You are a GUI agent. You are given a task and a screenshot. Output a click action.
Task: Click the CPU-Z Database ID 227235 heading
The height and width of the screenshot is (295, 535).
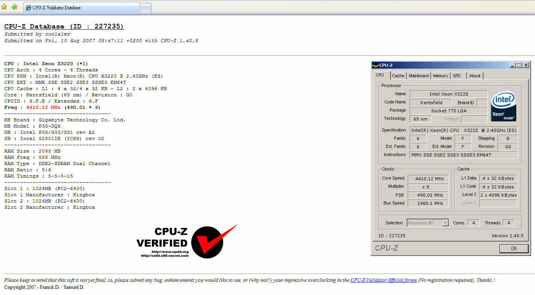pyautogui.click(x=64, y=26)
